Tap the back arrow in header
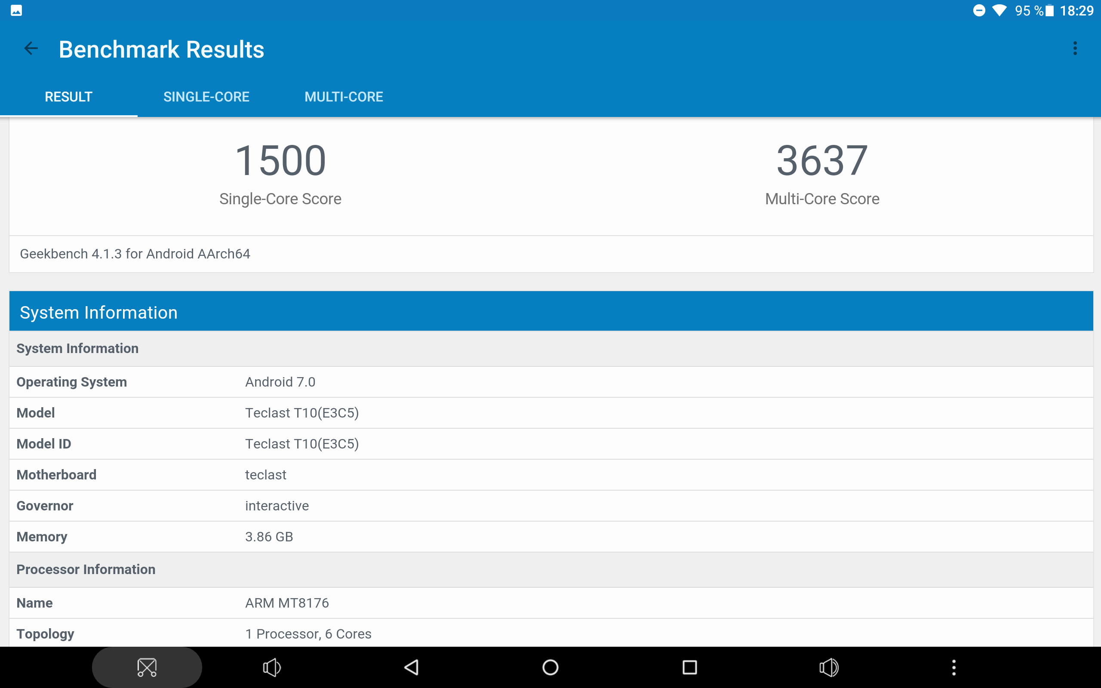The image size is (1101, 688). (x=31, y=48)
